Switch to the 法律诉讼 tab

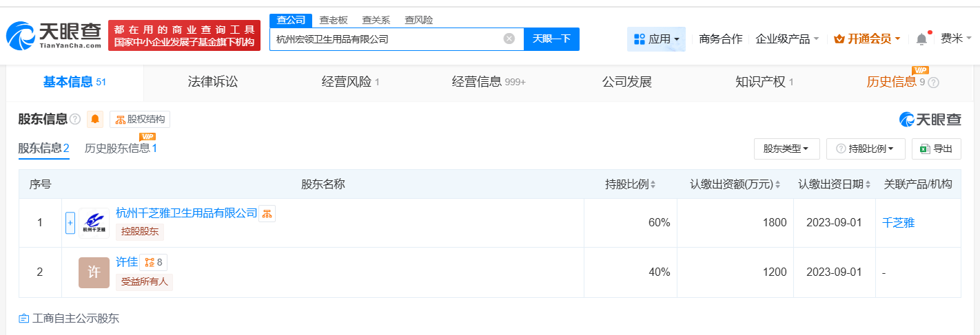213,82
